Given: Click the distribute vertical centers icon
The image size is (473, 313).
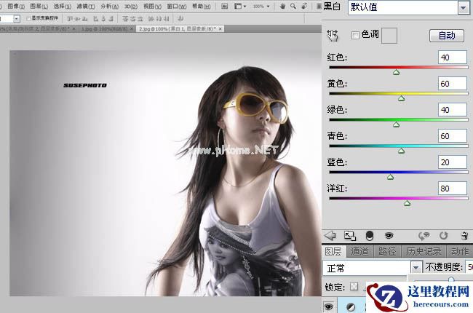Looking at the screenshot, I should pos(132,19).
